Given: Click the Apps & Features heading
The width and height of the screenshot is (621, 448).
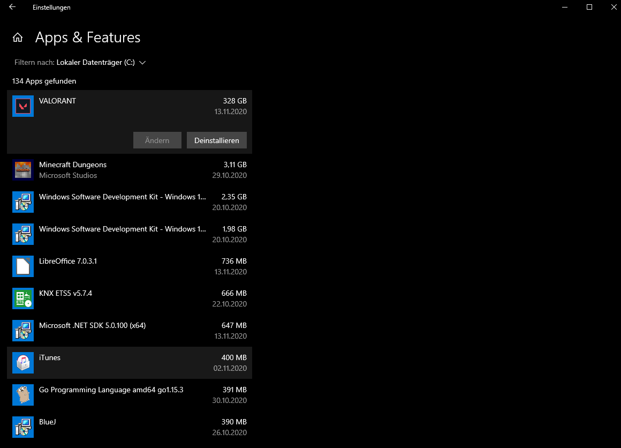Looking at the screenshot, I should pyautogui.click(x=87, y=38).
